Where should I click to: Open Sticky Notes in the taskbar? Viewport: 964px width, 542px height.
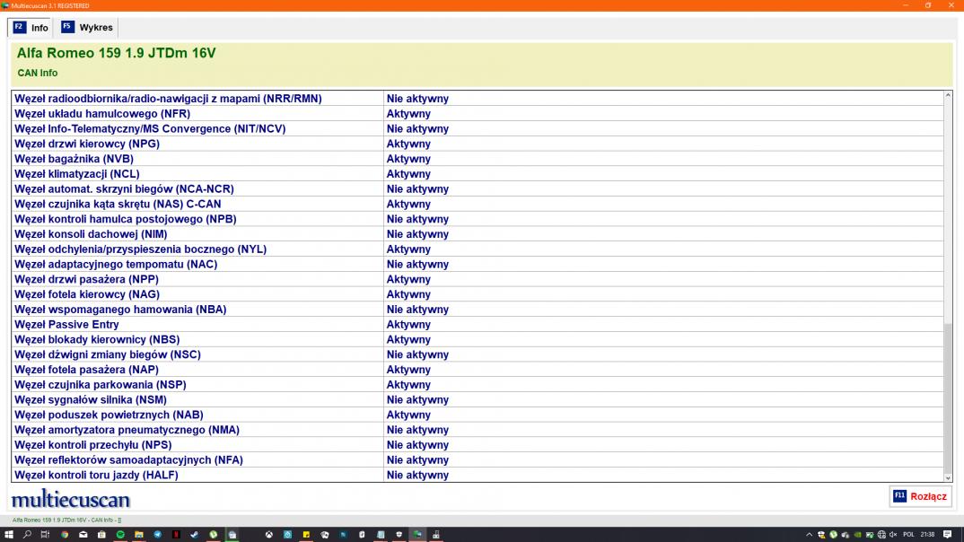point(306,535)
